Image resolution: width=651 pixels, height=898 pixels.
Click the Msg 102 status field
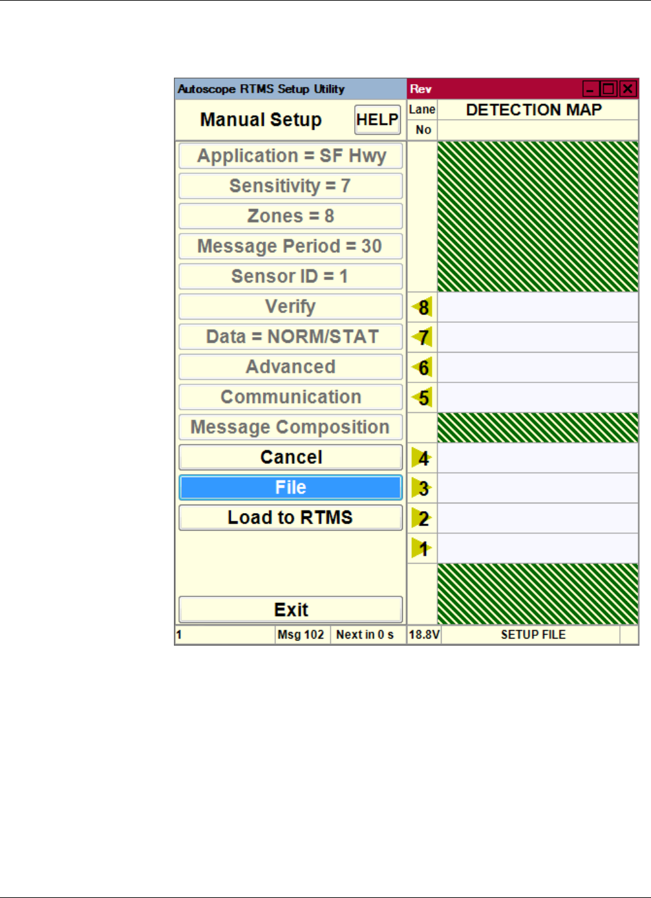coord(301,635)
